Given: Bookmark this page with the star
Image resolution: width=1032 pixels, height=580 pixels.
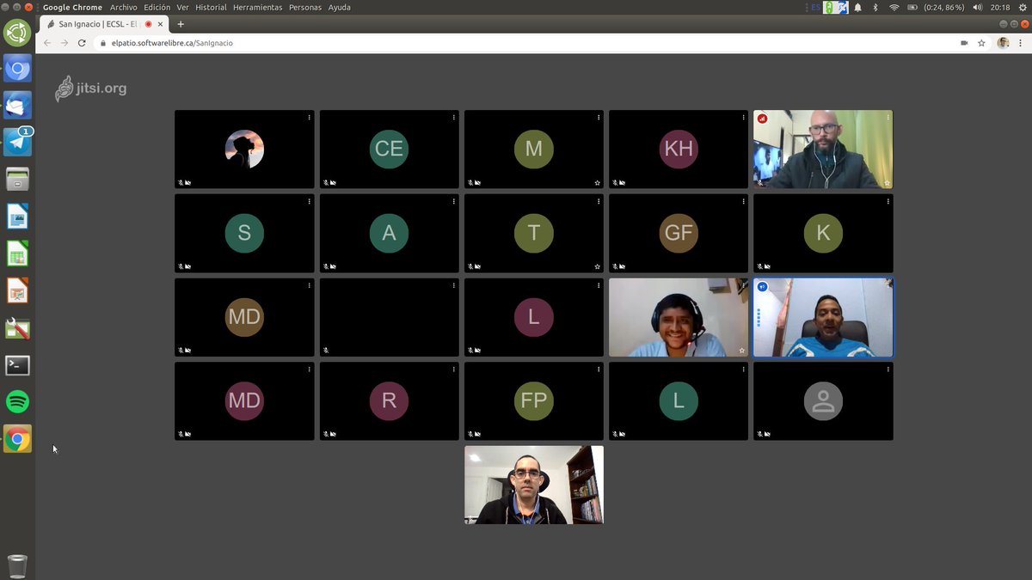Looking at the screenshot, I should [981, 43].
